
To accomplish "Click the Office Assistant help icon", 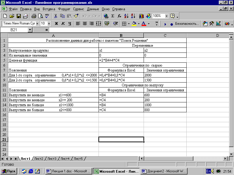I will pos(173,16).
